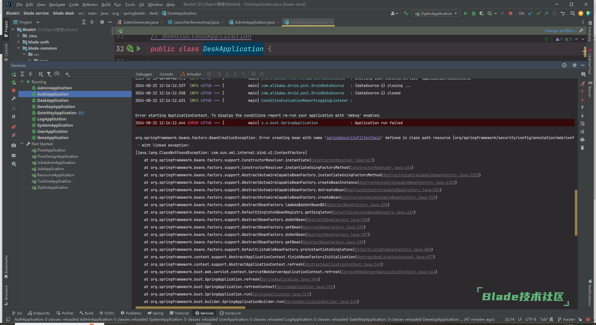The image size is (596, 325).
Task: Click the camera thread dump icon
Action: (x=14, y=145)
